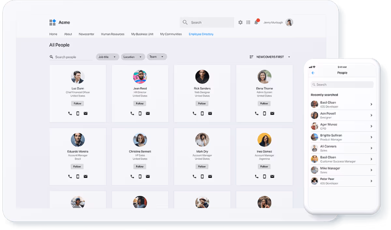Click the header Search field
Screen dimensions: 391x230
tap(207, 22)
